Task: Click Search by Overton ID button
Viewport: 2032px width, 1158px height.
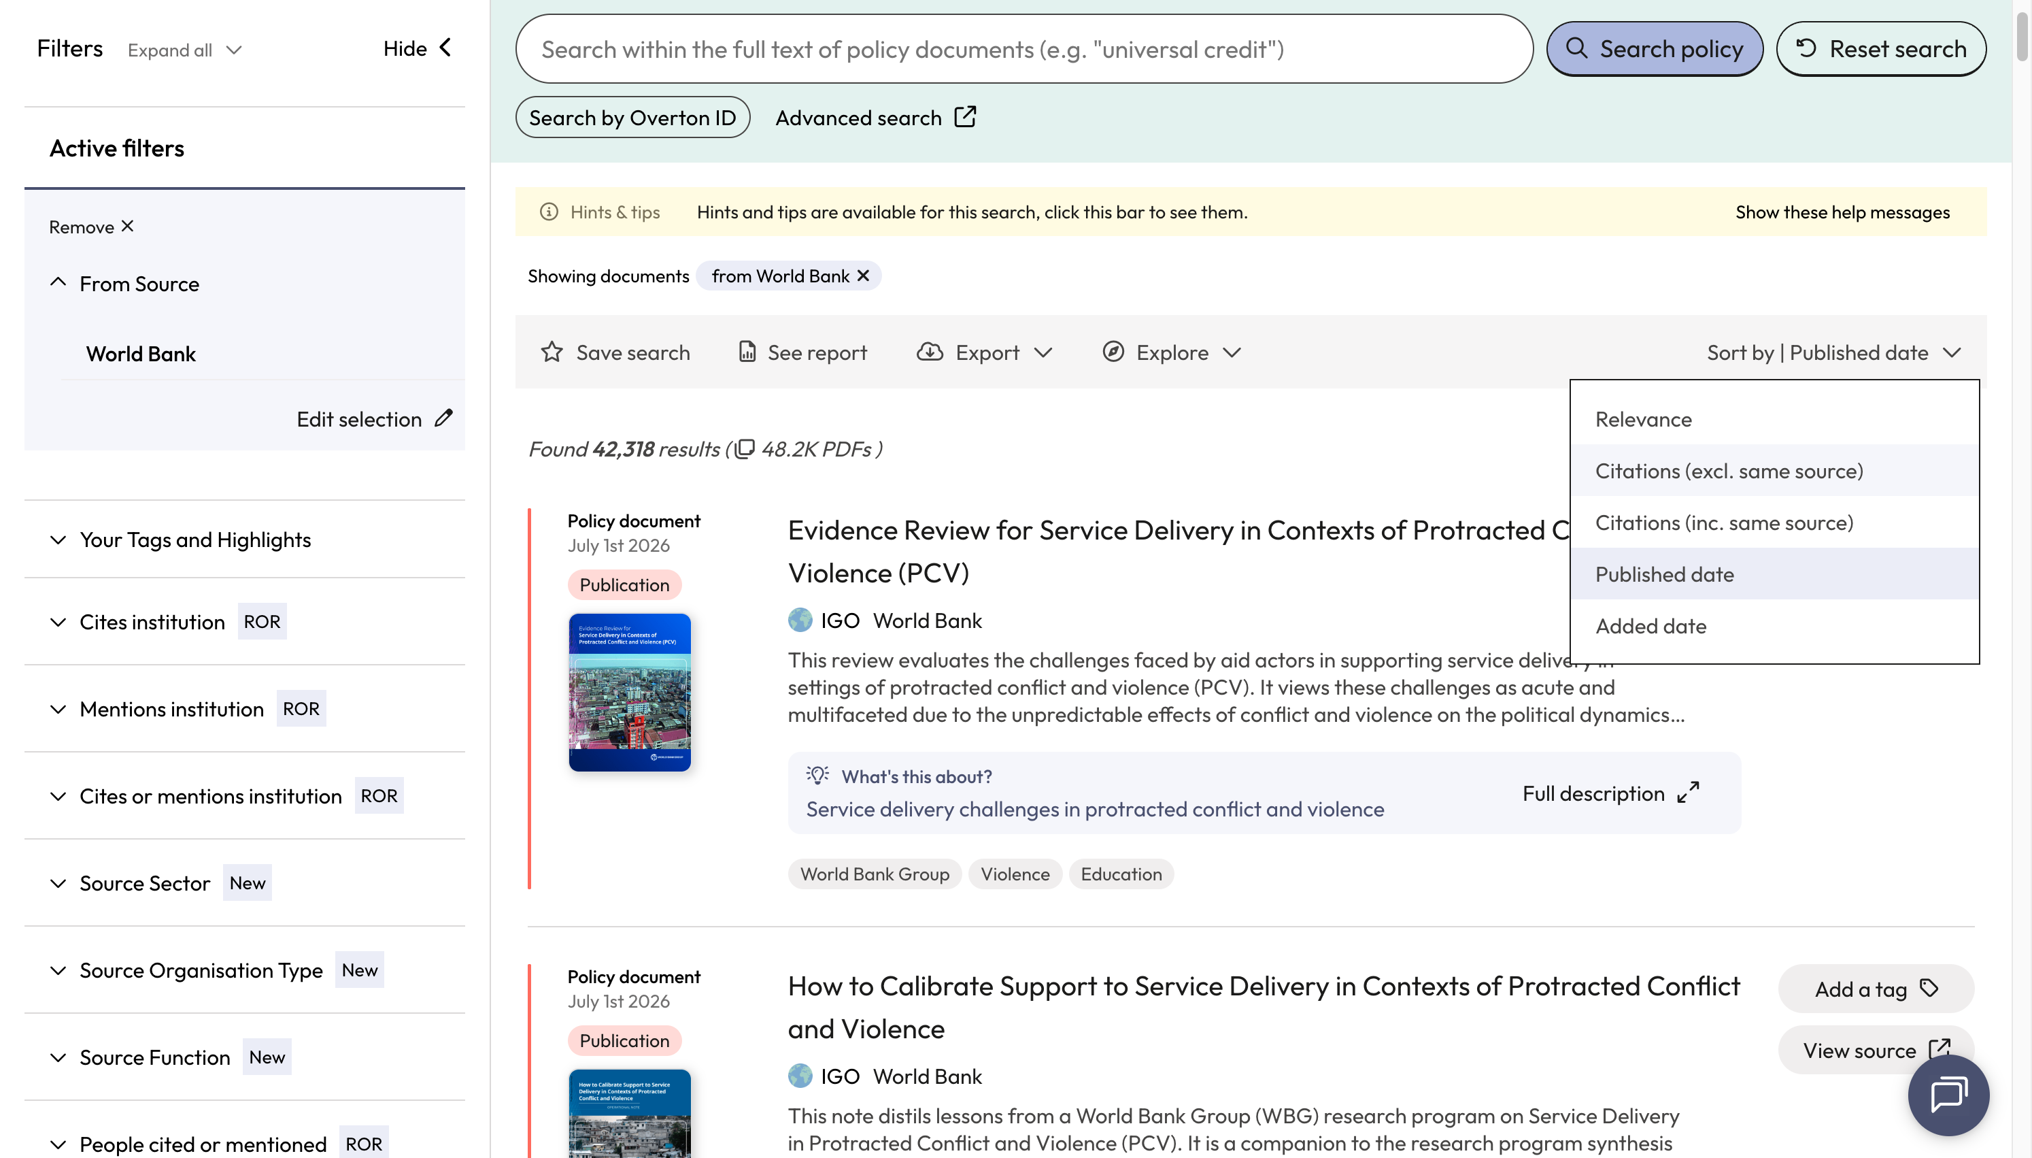Action: click(632, 117)
